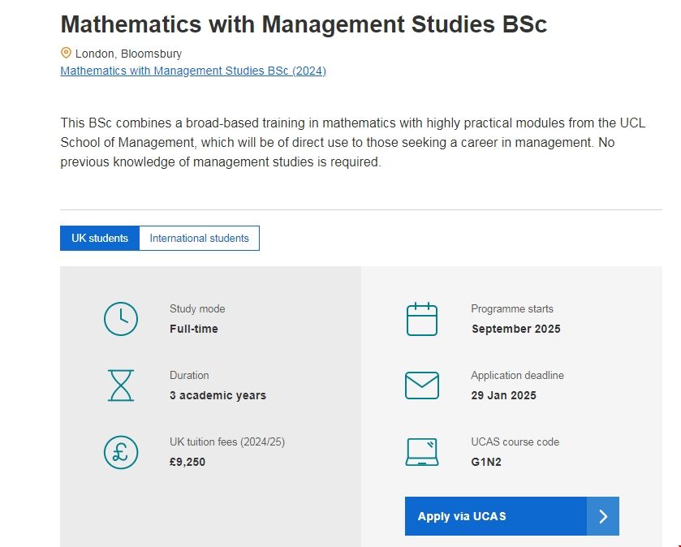Click the UCAS course code G1N2 text

485,462
